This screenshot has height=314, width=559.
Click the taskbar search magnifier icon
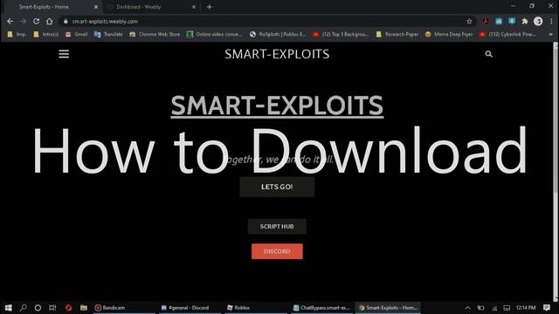24,308
